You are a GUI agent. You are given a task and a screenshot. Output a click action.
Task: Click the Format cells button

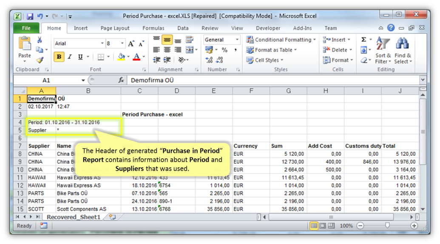click(338, 60)
